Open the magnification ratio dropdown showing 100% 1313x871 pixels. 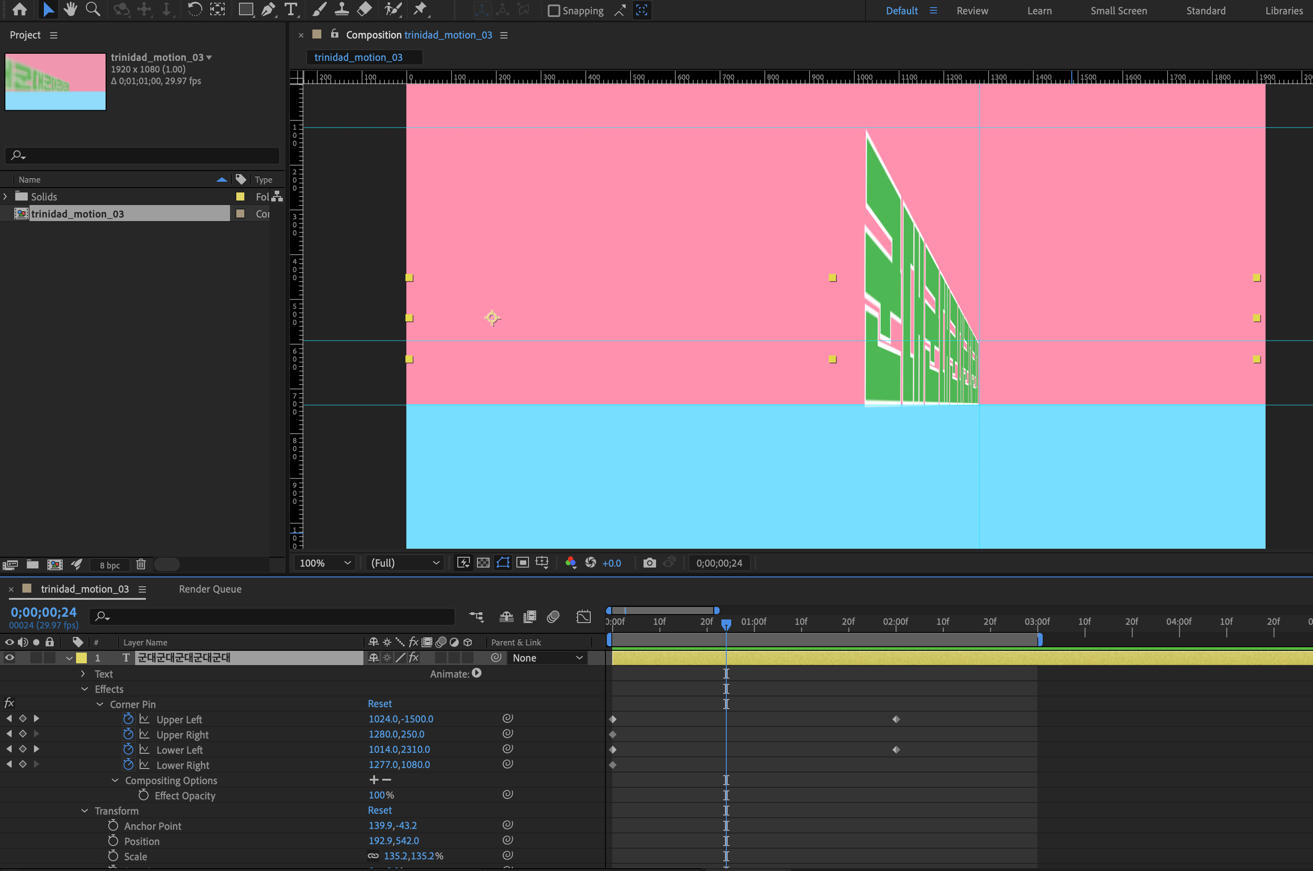(x=324, y=563)
